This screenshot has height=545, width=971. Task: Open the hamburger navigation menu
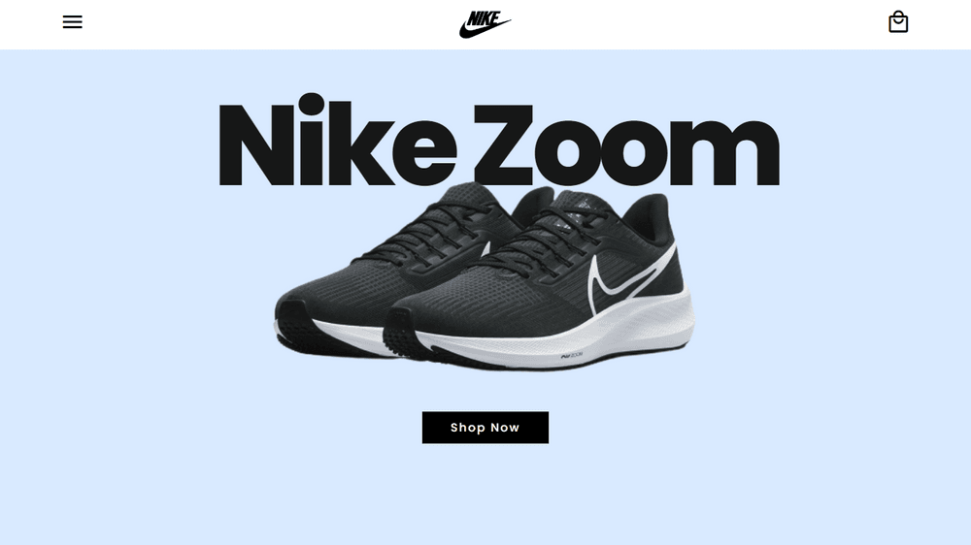click(x=73, y=22)
